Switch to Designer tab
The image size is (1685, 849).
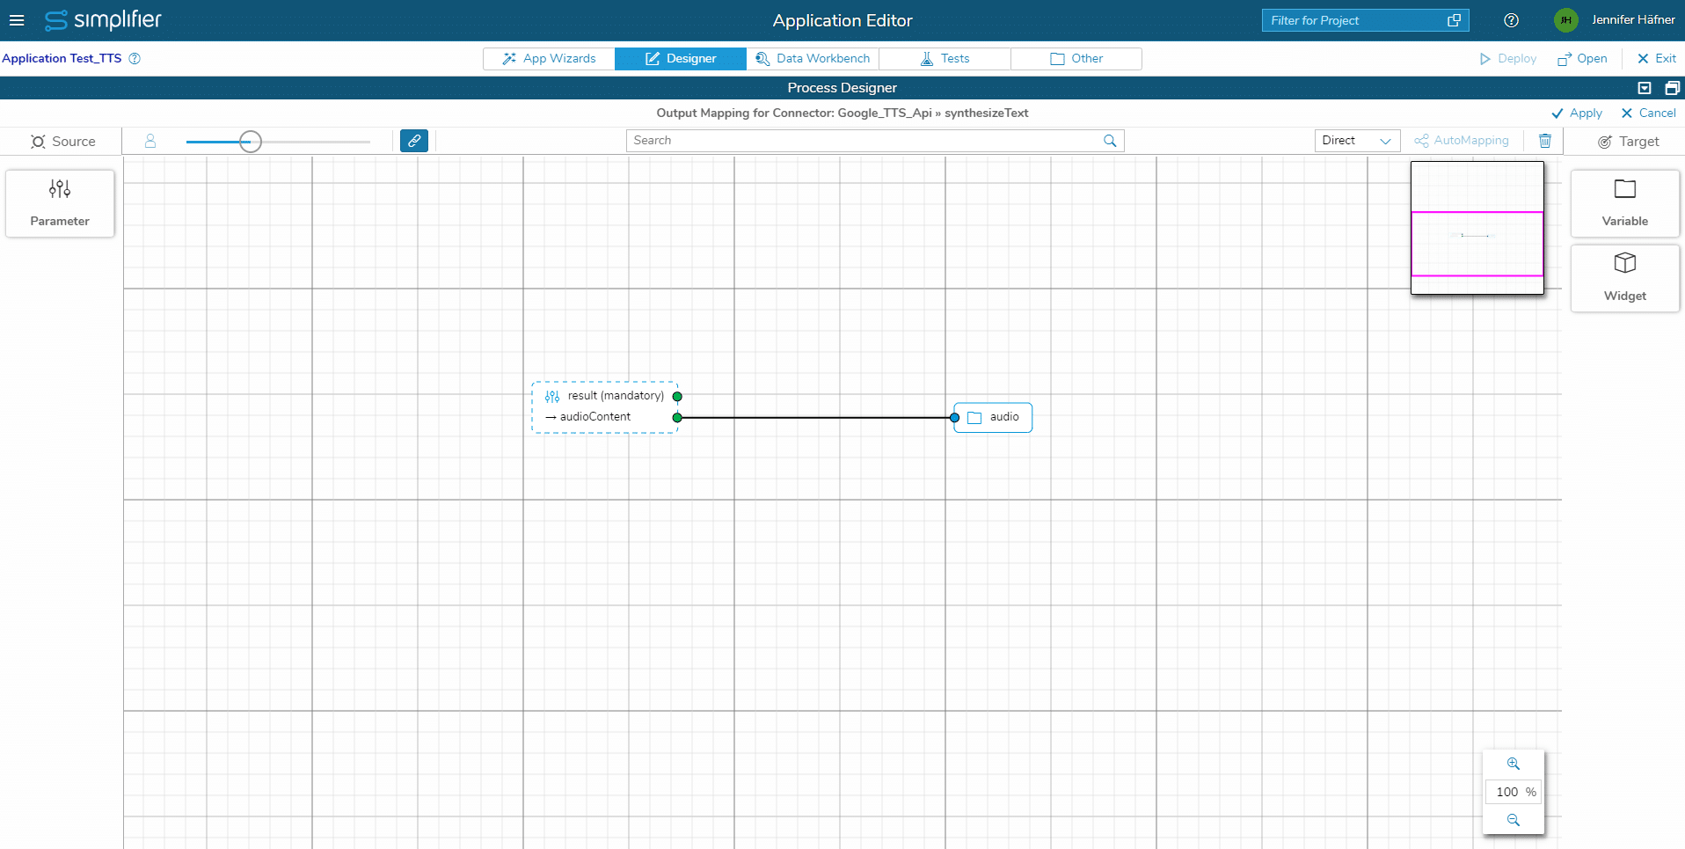[681, 59]
